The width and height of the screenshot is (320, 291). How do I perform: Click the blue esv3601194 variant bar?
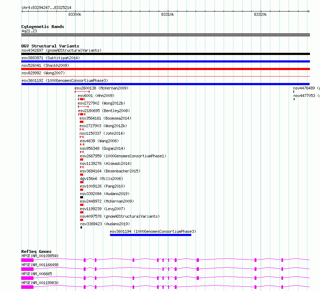pyautogui.click(x=151, y=235)
